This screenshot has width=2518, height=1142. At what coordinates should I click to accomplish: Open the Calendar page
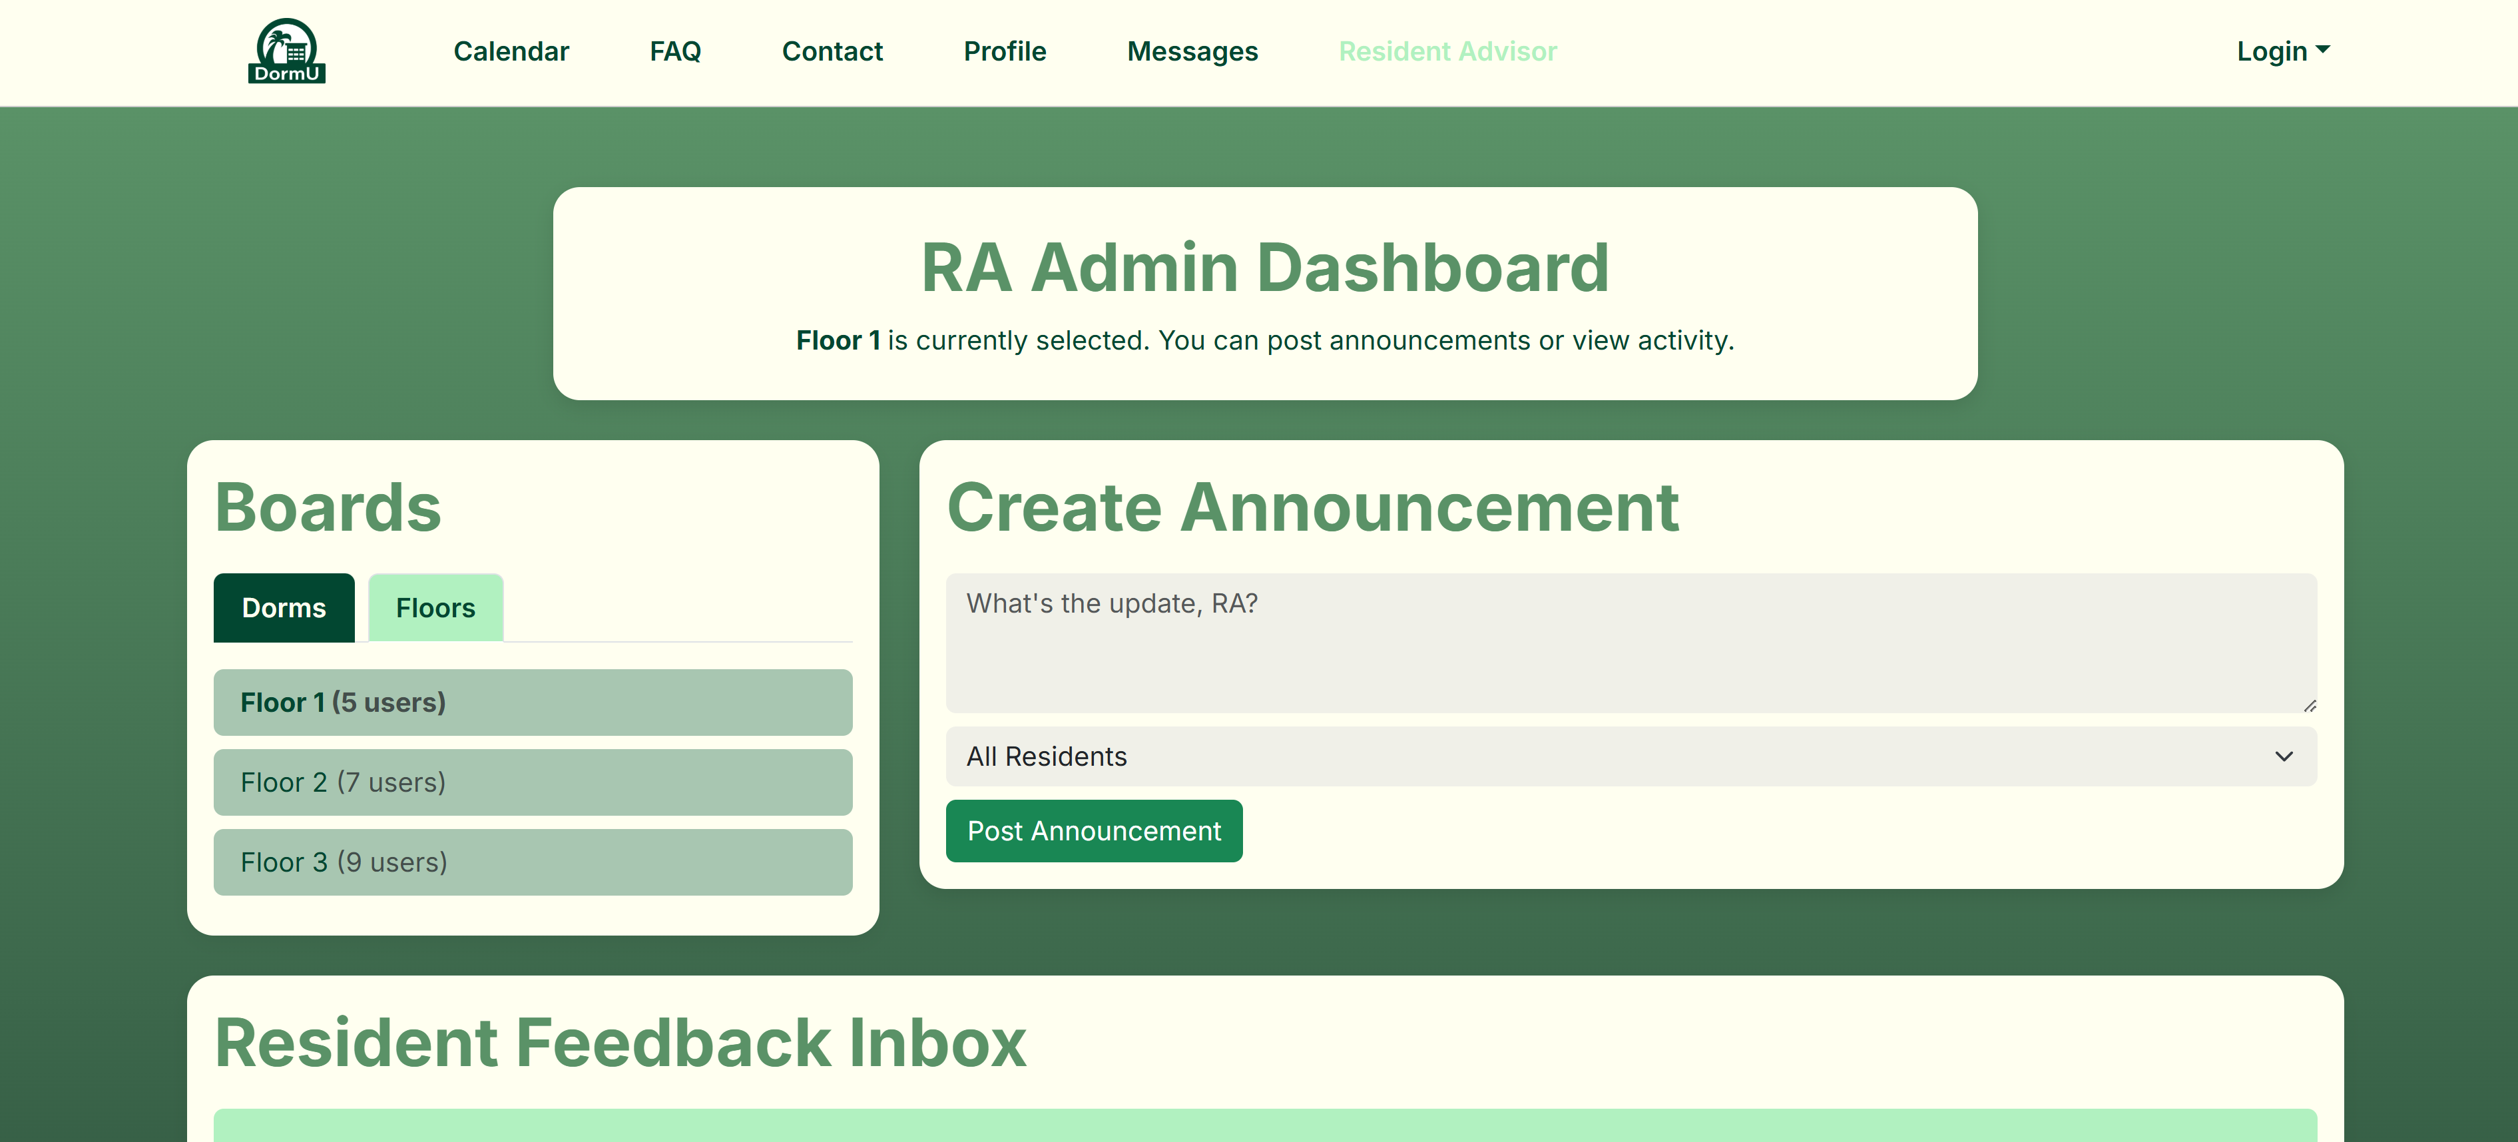510,51
